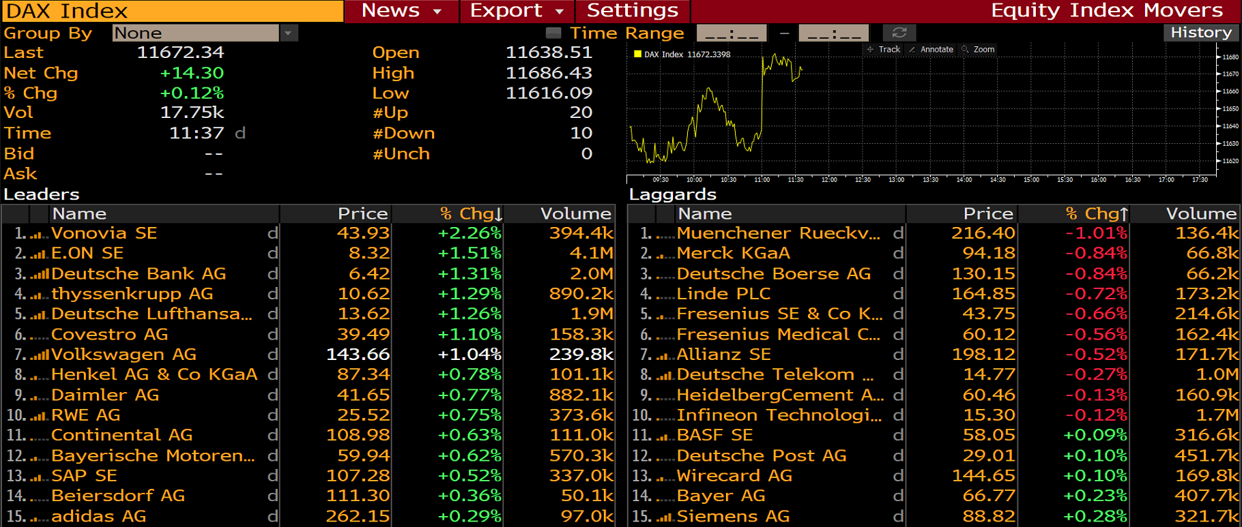Click volume bar icon beside adidas AG
1242x527 pixels.
(39, 517)
